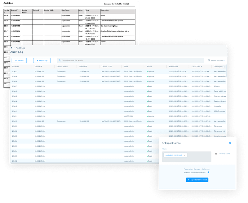Open the Filter by Date picker
This screenshot has width=248, height=203.
pos(224,154)
